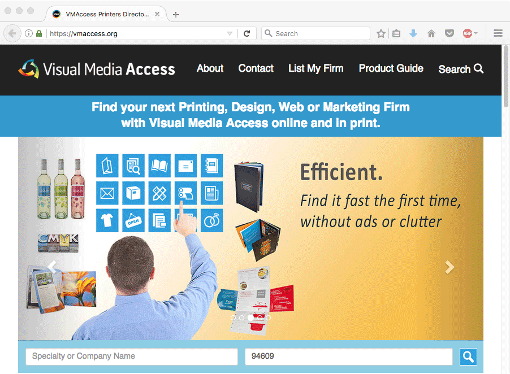Click the box packaging tile icon
510x374 pixels.
point(133,193)
